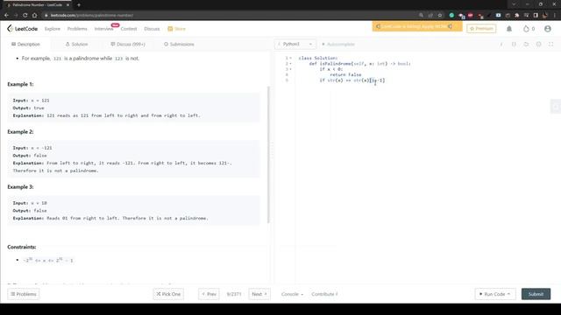Viewport: 561px width, 315px height.
Task: Open the tab search chevron in title bar
Action: 514,4
